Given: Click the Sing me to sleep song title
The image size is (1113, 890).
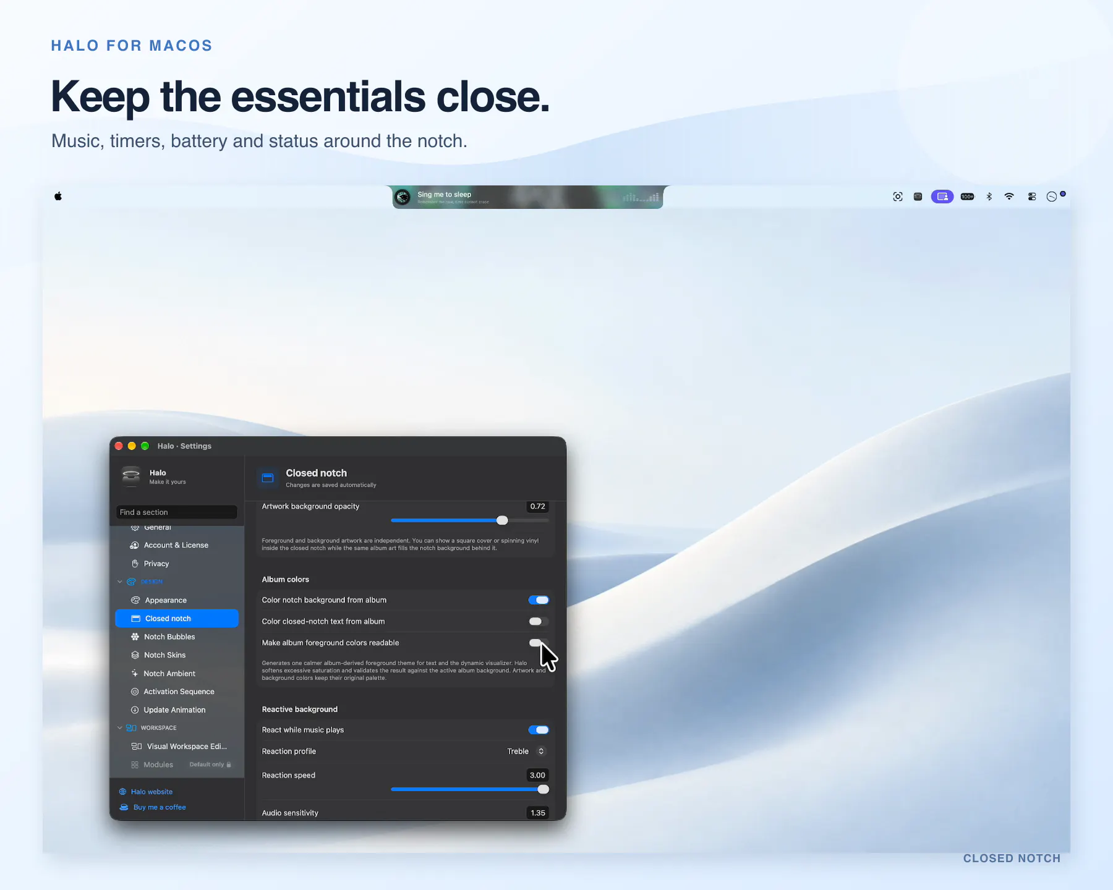Looking at the screenshot, I should pos(445,194).
